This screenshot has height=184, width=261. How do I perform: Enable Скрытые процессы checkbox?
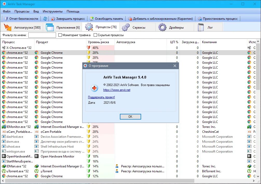point(95,35)
